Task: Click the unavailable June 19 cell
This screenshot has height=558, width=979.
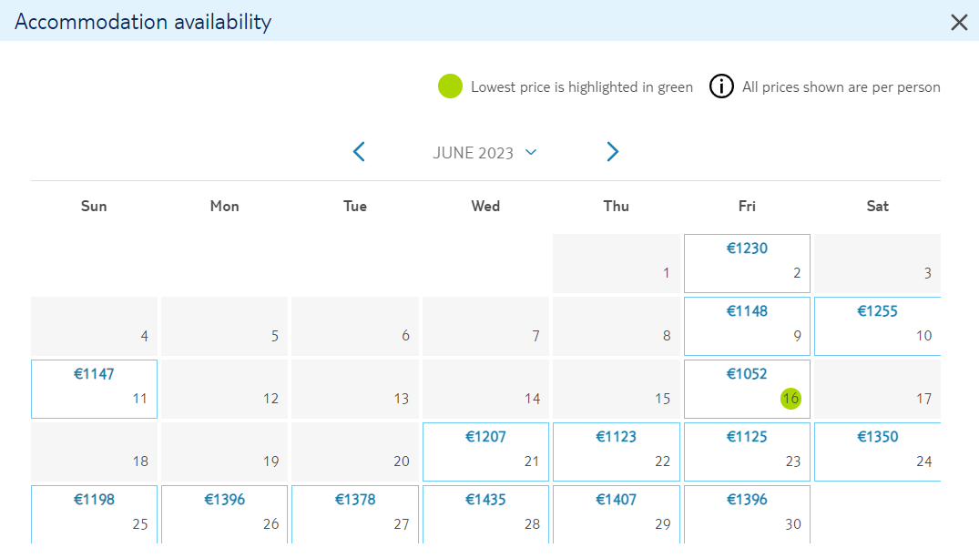Action: pos(224,451)
